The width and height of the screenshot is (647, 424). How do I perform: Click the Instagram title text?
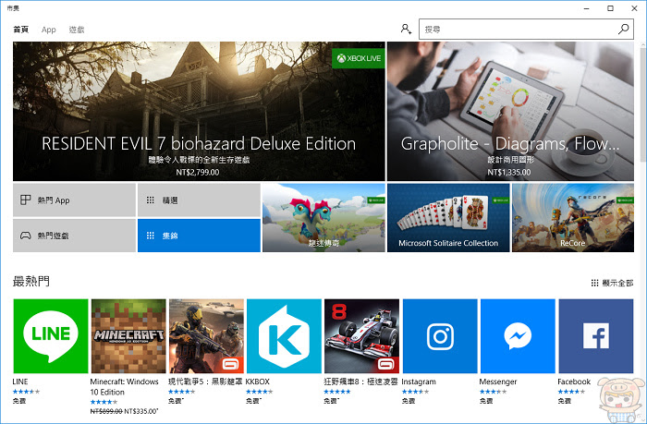(419, 382)
